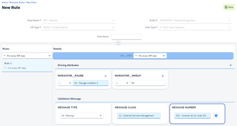Screen dimensions: 237x126
Task: Click the MESSAGE TYPE label
Action: coord(68,107)
